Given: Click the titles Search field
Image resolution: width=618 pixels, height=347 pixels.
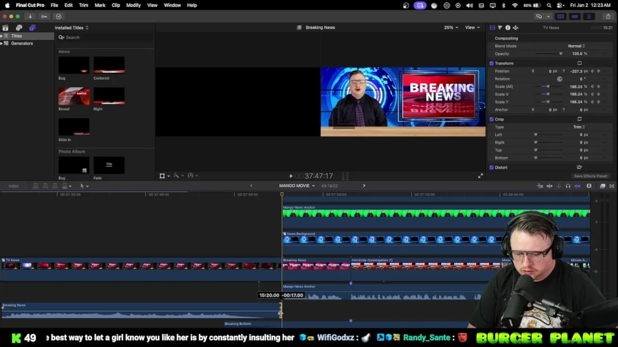Looking at the screenshot, I should coord(105,37).
